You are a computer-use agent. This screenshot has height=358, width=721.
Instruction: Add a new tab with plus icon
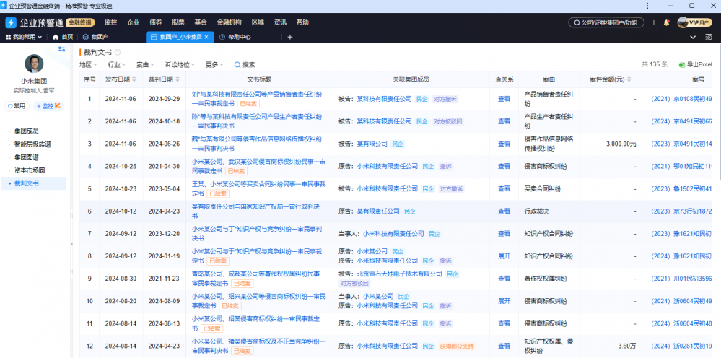pos(289,37)
